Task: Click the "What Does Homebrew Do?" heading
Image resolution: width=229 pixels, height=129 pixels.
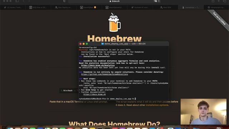Action: click(114, 124)
